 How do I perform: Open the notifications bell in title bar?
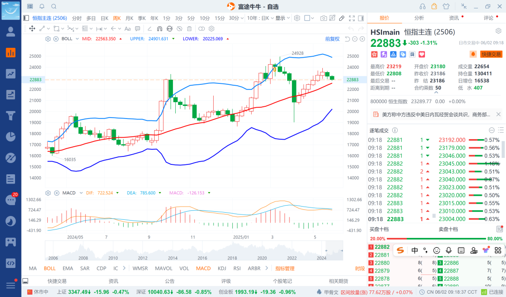pos(42,7)
